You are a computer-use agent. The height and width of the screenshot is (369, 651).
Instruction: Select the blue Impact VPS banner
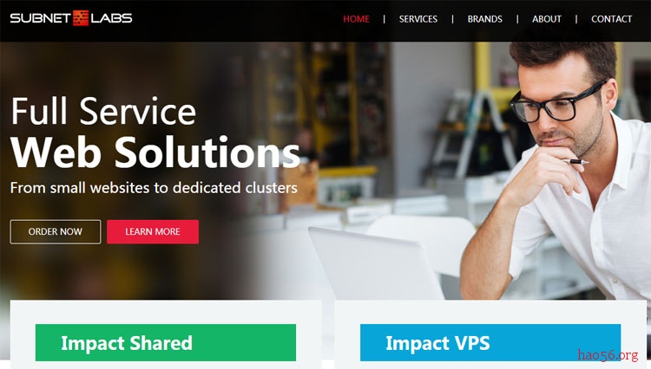tap(490, 342)
